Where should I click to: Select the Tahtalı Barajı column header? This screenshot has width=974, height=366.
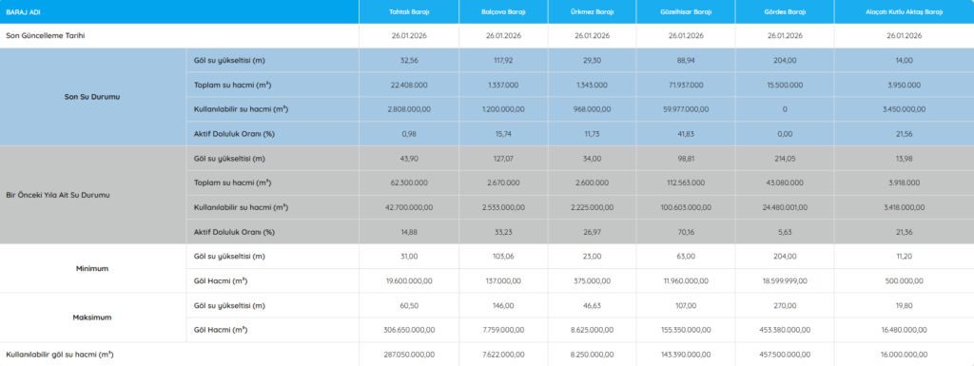coord(409,11)
